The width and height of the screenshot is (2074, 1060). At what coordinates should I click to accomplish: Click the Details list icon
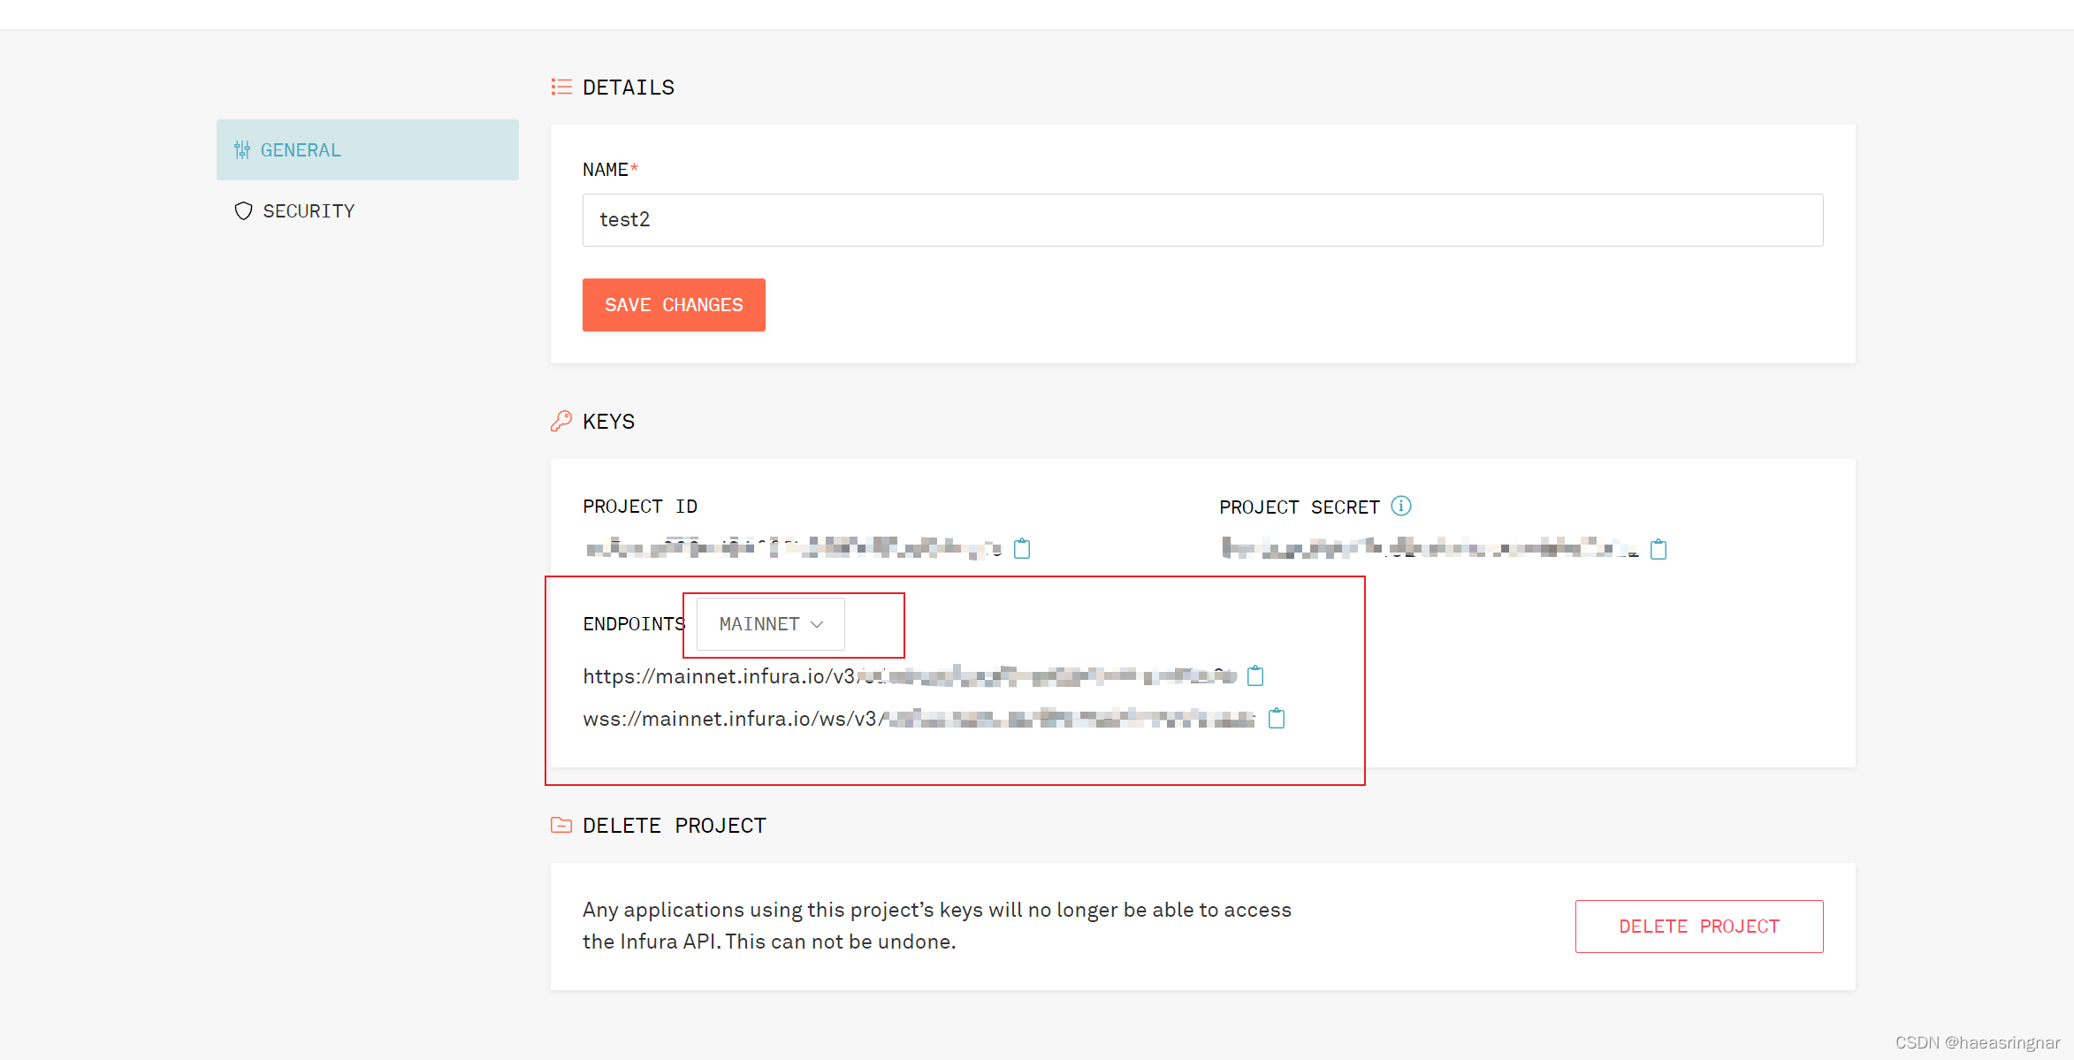(561, 87)
